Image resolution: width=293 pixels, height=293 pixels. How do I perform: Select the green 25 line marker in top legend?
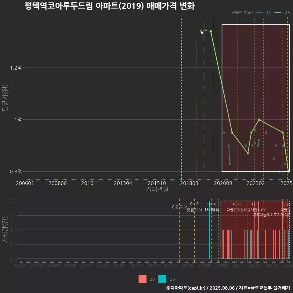click(278, 13)
